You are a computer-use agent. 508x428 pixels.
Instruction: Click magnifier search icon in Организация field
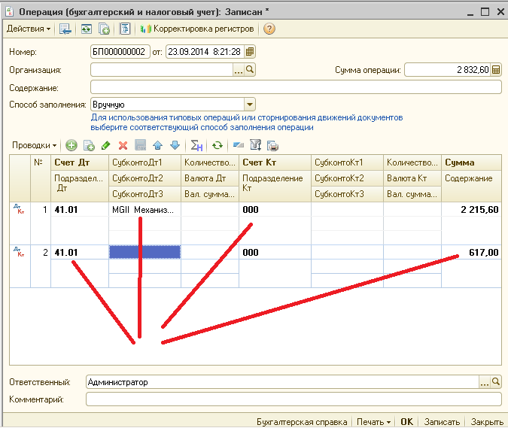(x=251, y=69)
